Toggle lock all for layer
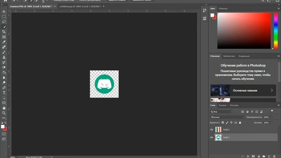This screenshot has width=281, height=158. pyautogui.click(x=240, y=123)
